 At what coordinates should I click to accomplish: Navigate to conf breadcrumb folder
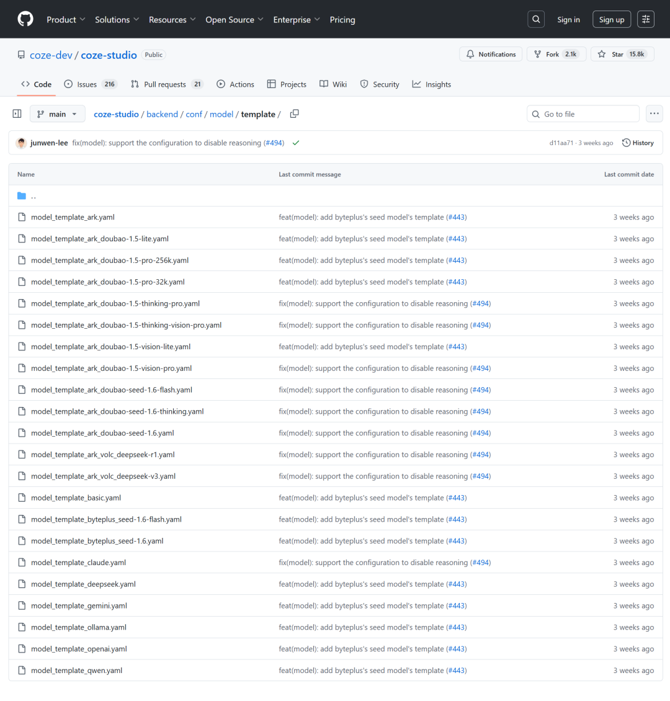[x=194, y=114]
